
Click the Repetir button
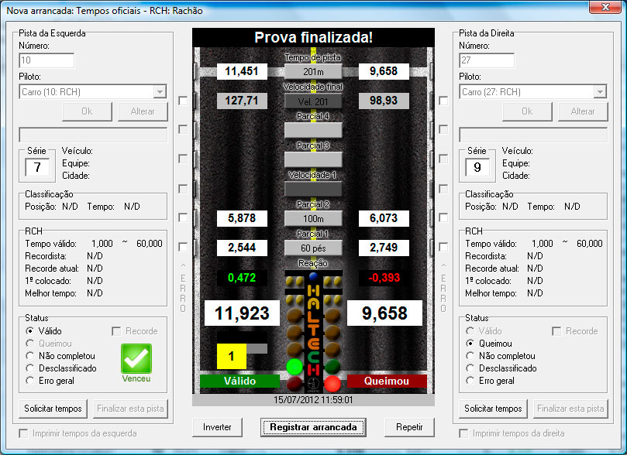(x=408, y=426)
